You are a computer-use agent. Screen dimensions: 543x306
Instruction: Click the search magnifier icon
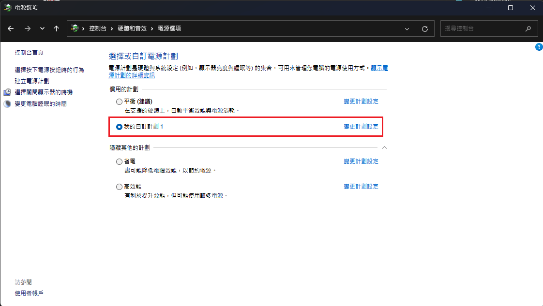(x=528, y=29)
